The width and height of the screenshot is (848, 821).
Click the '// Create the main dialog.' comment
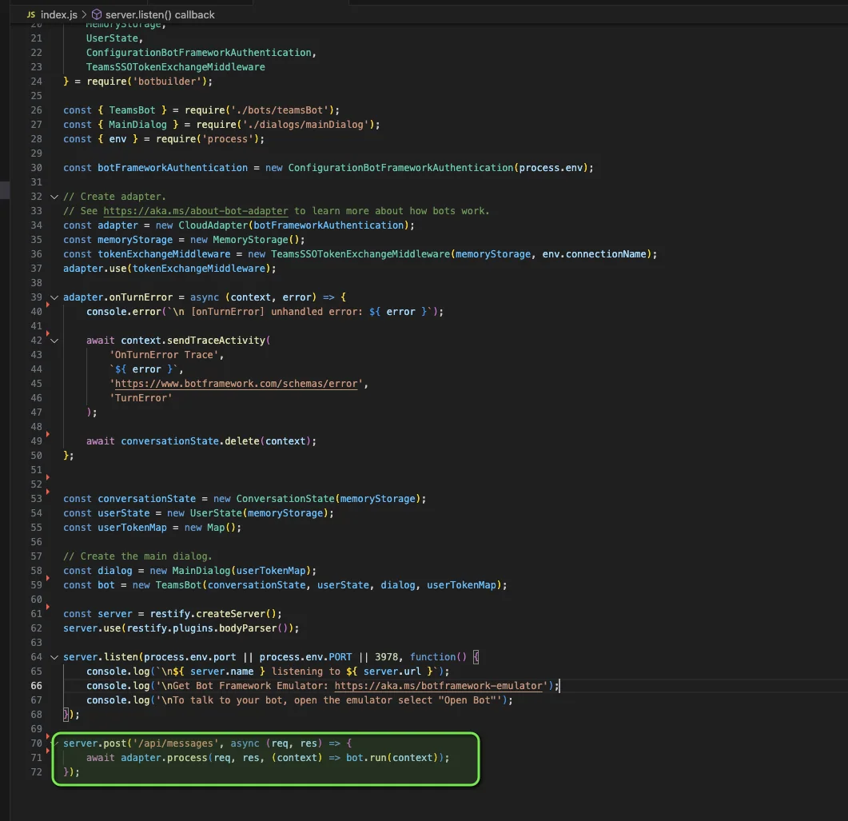point(137,556)
